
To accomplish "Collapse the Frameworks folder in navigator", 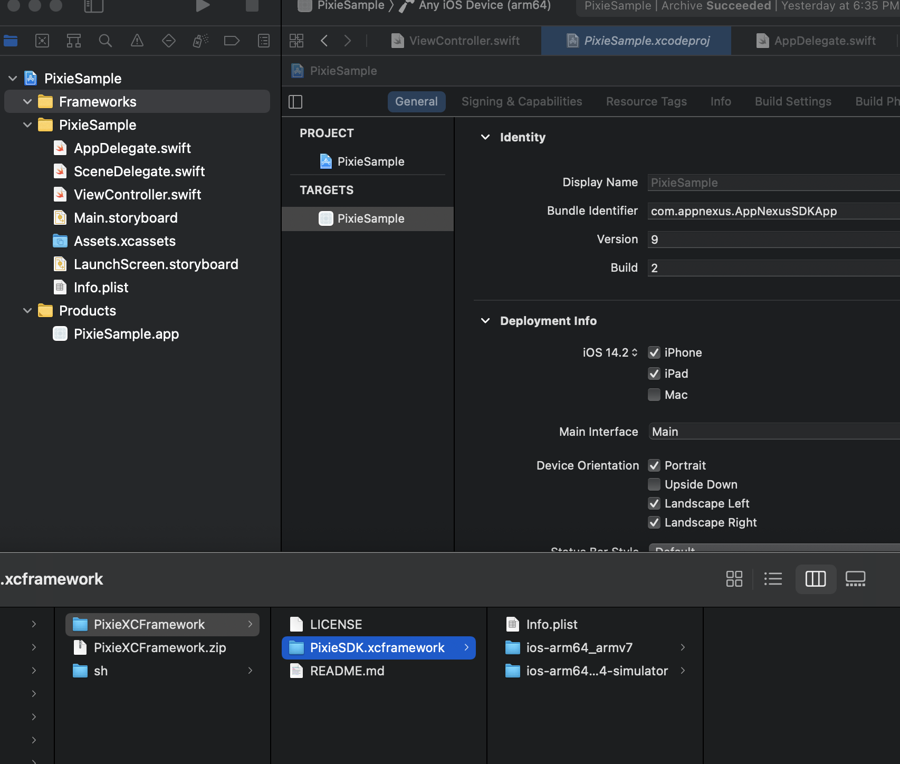I will pos(27,101).
